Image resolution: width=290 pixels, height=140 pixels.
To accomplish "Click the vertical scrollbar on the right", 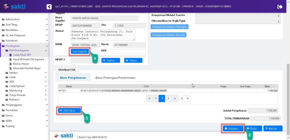I will [288, 93].
